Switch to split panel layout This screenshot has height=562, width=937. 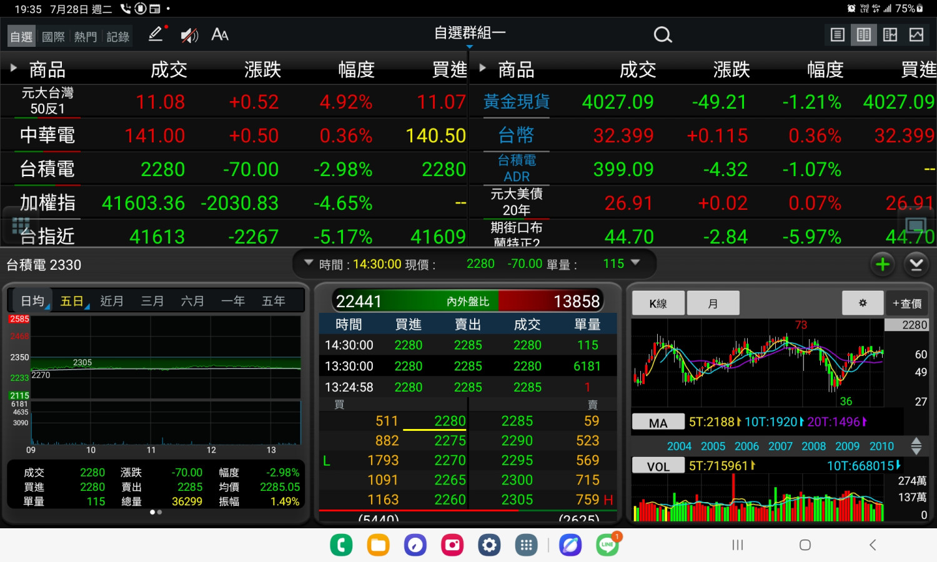tap(890, 35)
